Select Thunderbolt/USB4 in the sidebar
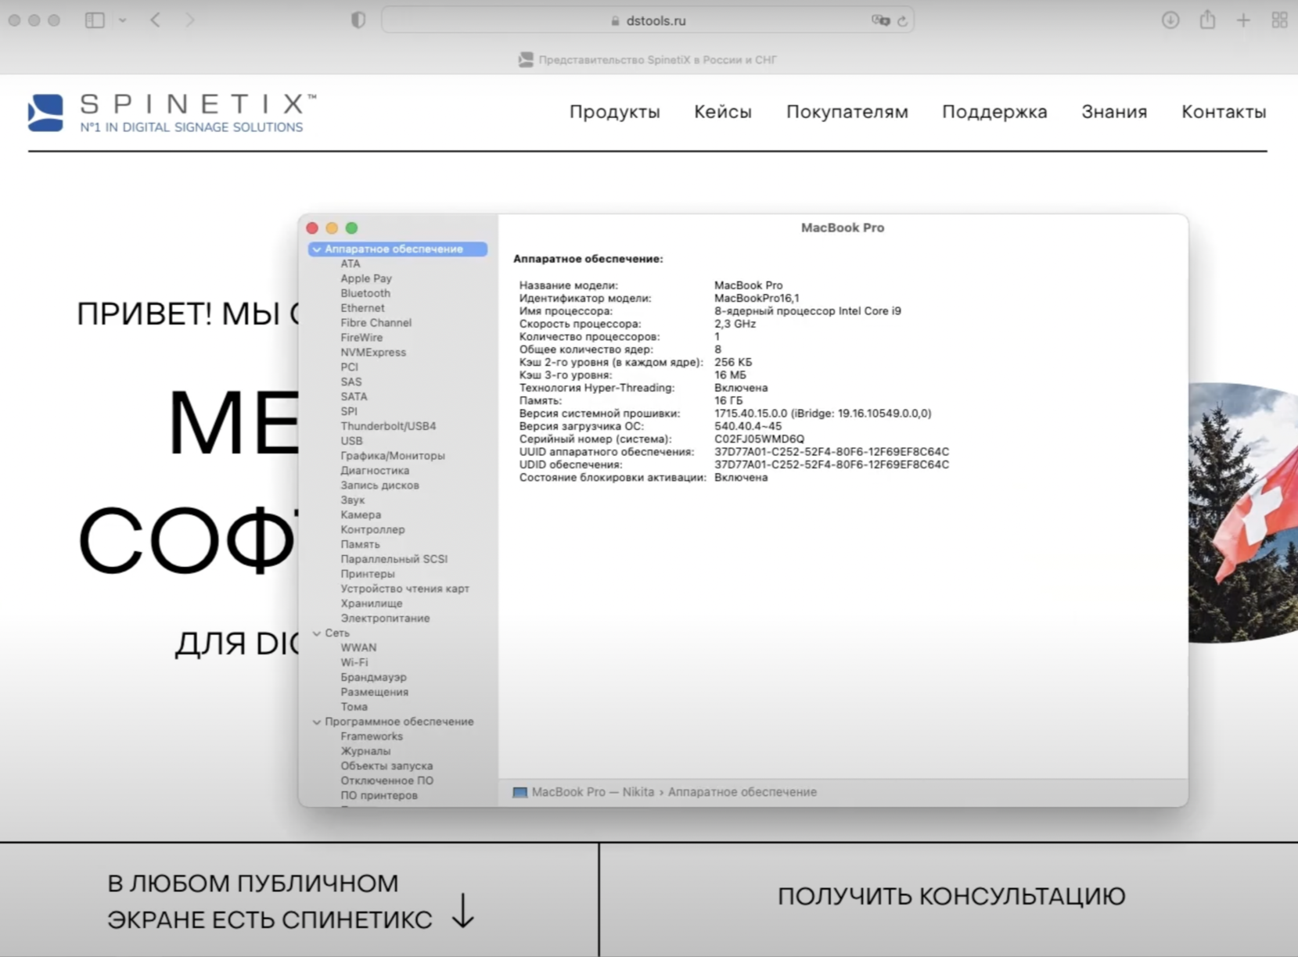Viewport: 1298px width, 957px height. pos(388,426)
